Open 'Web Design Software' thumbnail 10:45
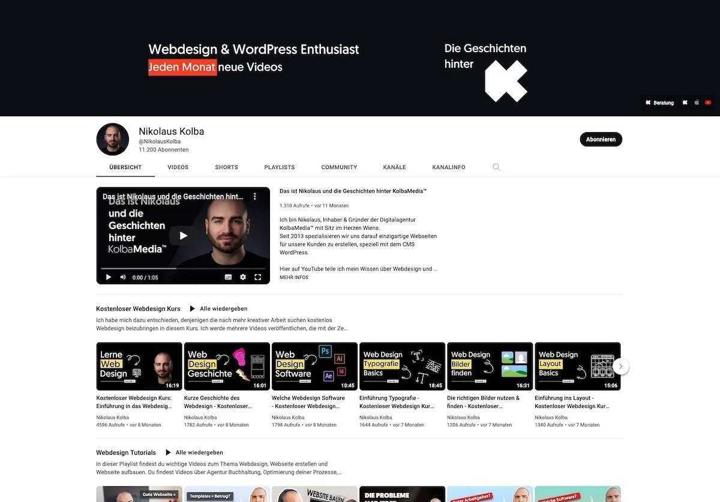Screen dimensions: 720x502 314,366
